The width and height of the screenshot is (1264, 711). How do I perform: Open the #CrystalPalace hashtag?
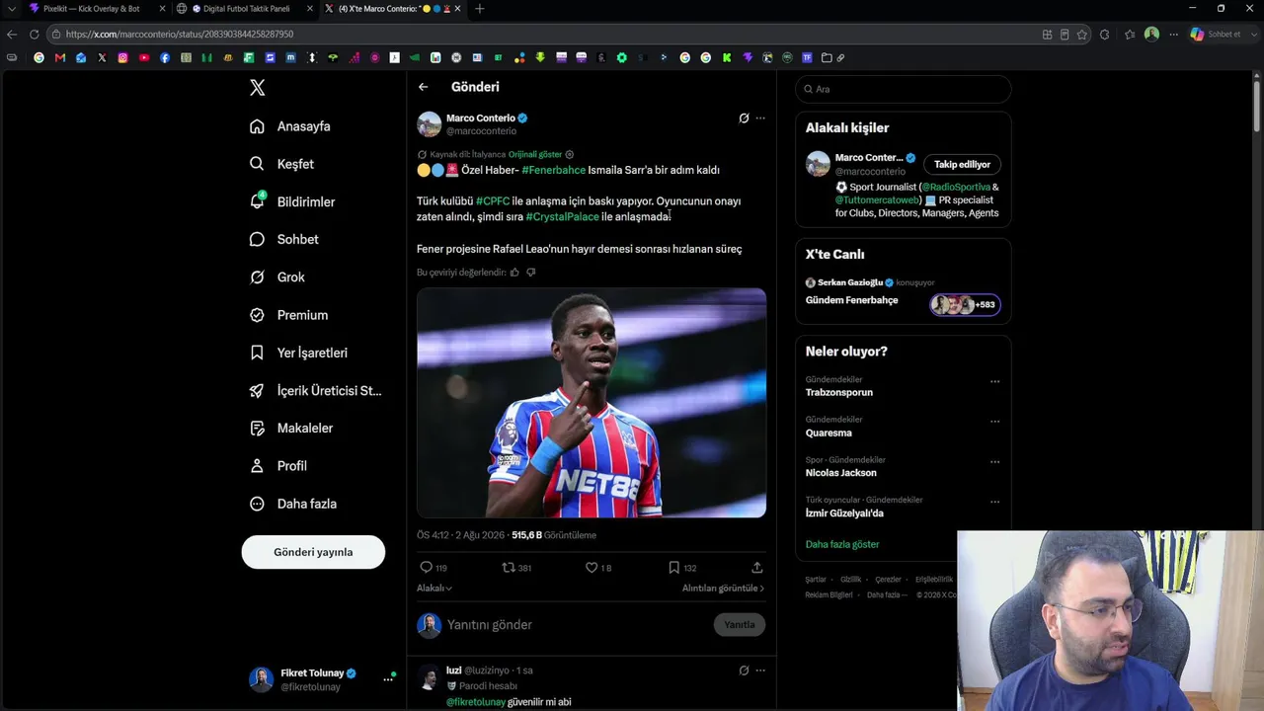pos(563,217)
